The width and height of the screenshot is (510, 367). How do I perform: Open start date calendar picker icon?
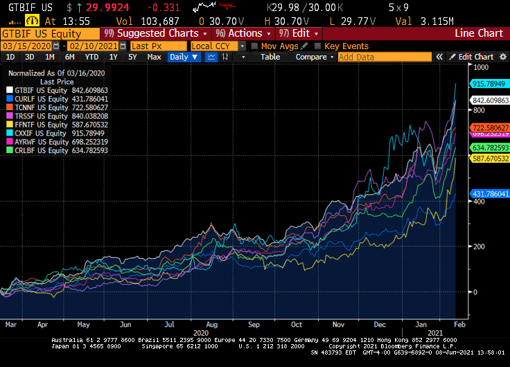click(x=56, y=46)
